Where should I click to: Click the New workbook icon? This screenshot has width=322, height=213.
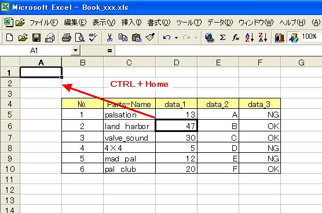9,38
